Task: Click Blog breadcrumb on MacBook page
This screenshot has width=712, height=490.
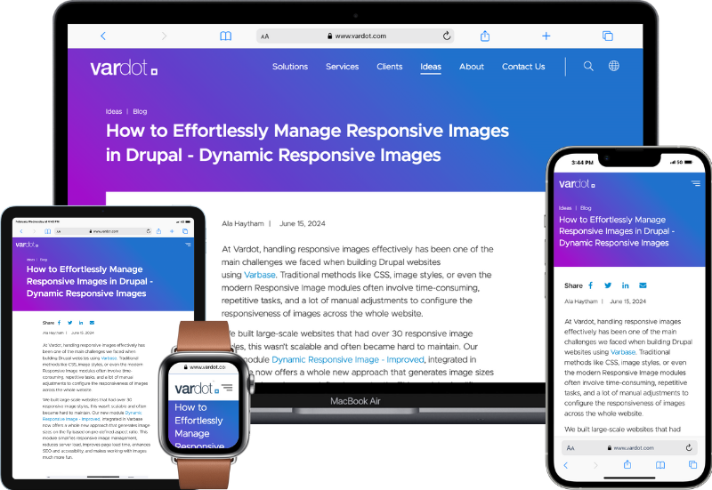Action: [140, 112]
